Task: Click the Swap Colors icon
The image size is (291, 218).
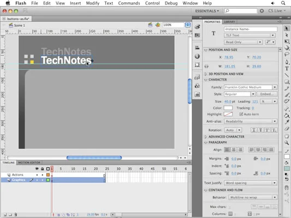Action: pyautogui.click(x=287, y=179)
